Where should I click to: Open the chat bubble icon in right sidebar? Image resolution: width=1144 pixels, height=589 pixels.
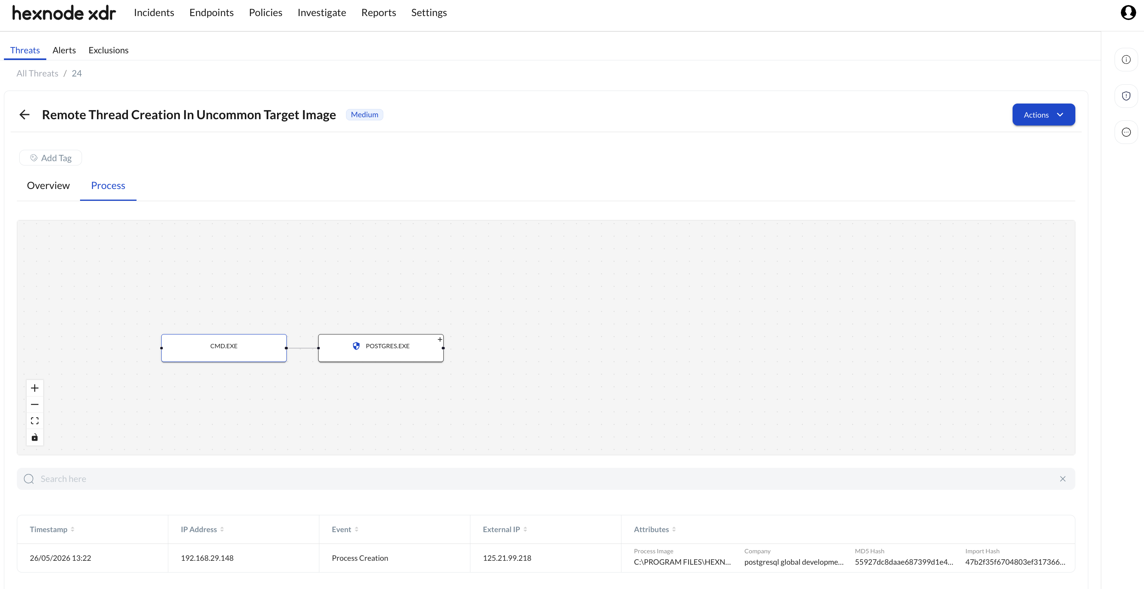(1126, 132)
